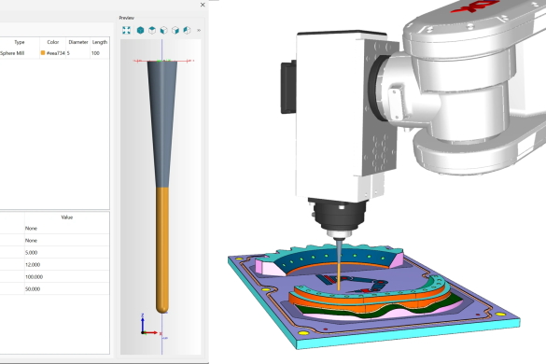Open the orange #eea734 color swatch
This screenshot has width=546, height=364.
click(x=43, y=53)
